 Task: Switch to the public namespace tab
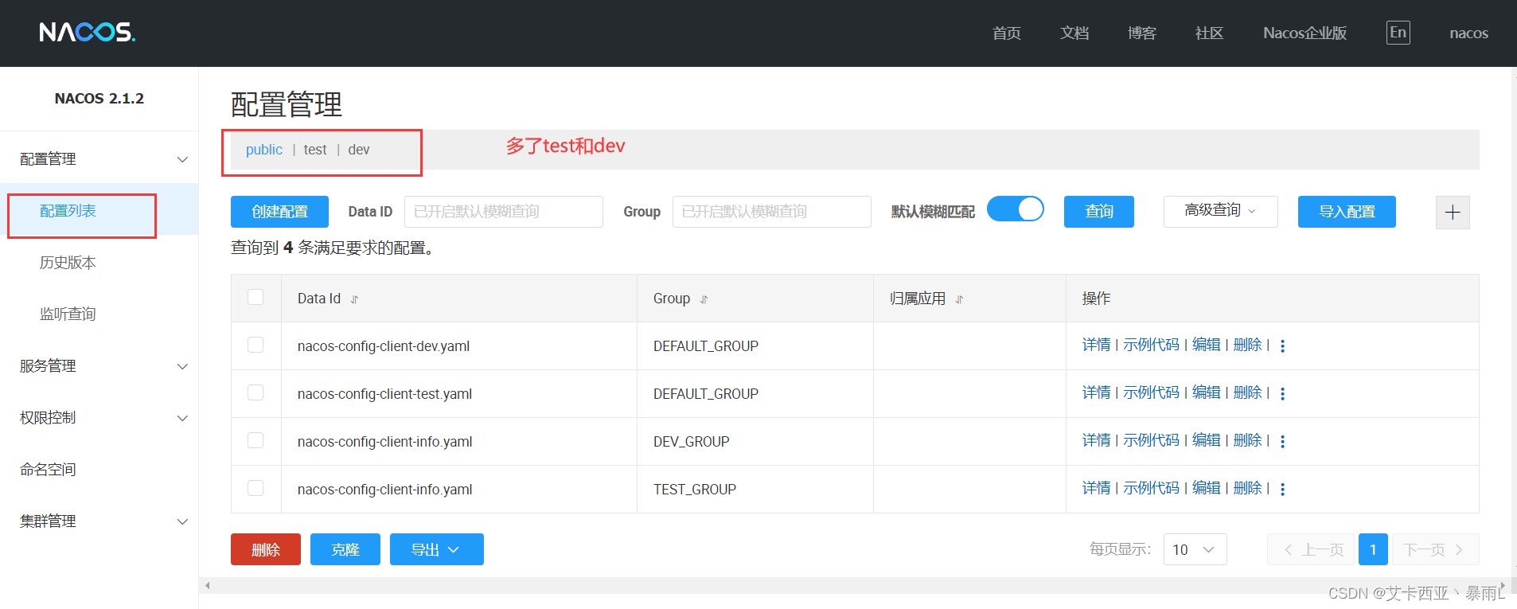(263, 150)
